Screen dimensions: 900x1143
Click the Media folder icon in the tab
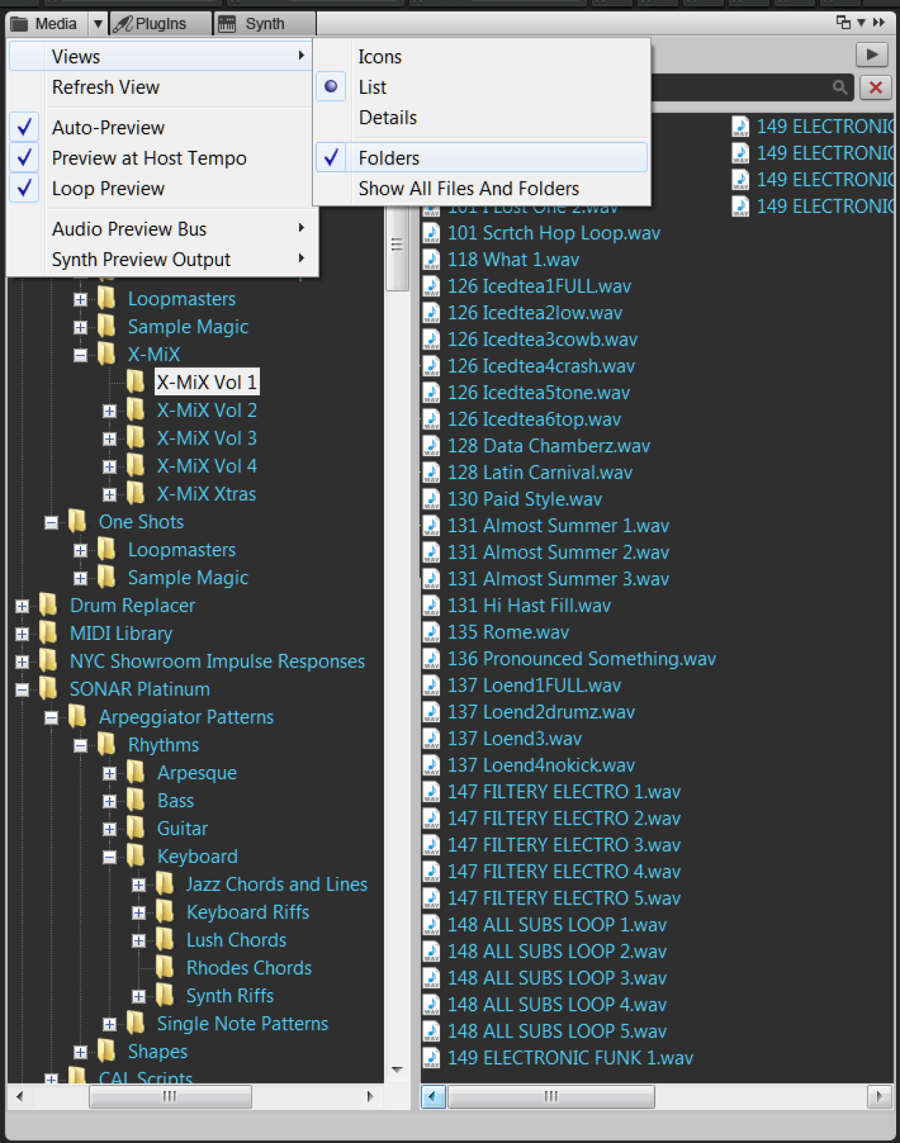pyautogui.click(x=19, y=24)
